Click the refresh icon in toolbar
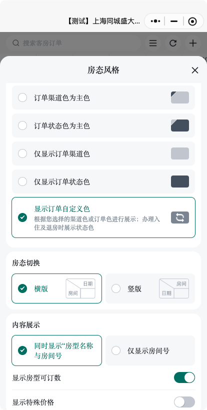Screen dimensions: 207x410 click(173, 43)
